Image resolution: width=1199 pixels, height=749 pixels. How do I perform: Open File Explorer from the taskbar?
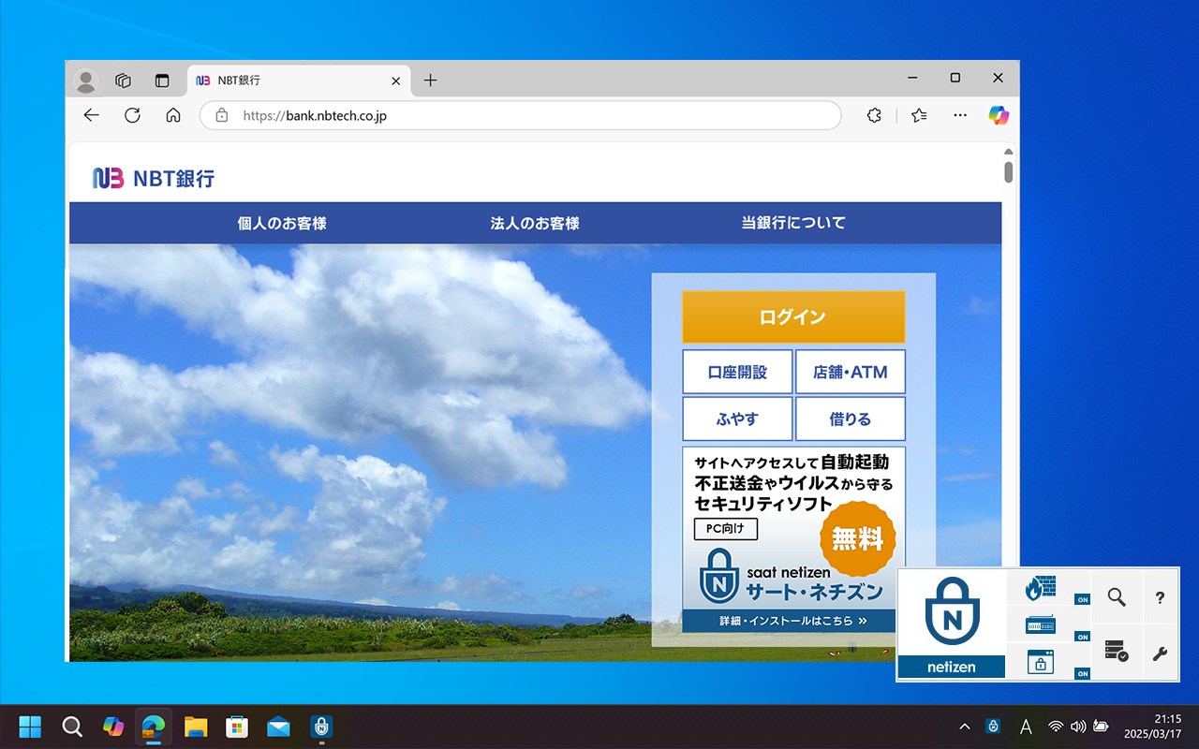point(196,727)
